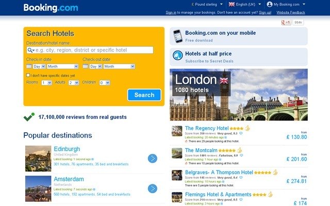Screen dimensions: 330x206
Task: Expand the Adults number dropdown
Action: click(x=73, y=82)
